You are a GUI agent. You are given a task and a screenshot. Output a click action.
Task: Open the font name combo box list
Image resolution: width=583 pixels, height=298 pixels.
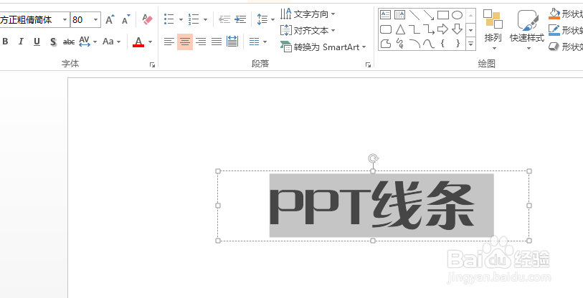[x=65, y=19]
